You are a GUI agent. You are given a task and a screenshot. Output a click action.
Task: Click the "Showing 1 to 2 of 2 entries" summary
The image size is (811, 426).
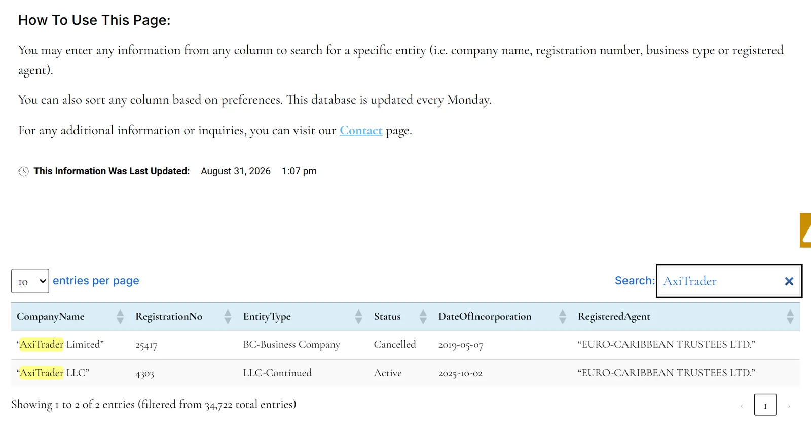pos(154,405)
